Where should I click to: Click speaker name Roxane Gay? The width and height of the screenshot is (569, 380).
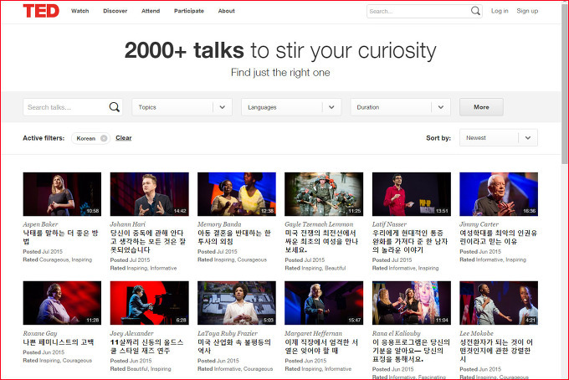click(40, 333)
